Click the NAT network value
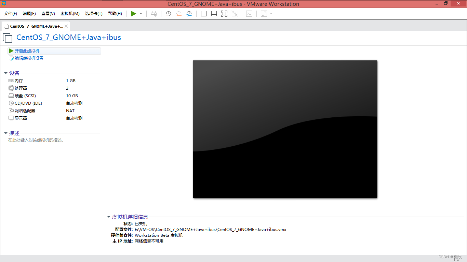 click(70, 111)
